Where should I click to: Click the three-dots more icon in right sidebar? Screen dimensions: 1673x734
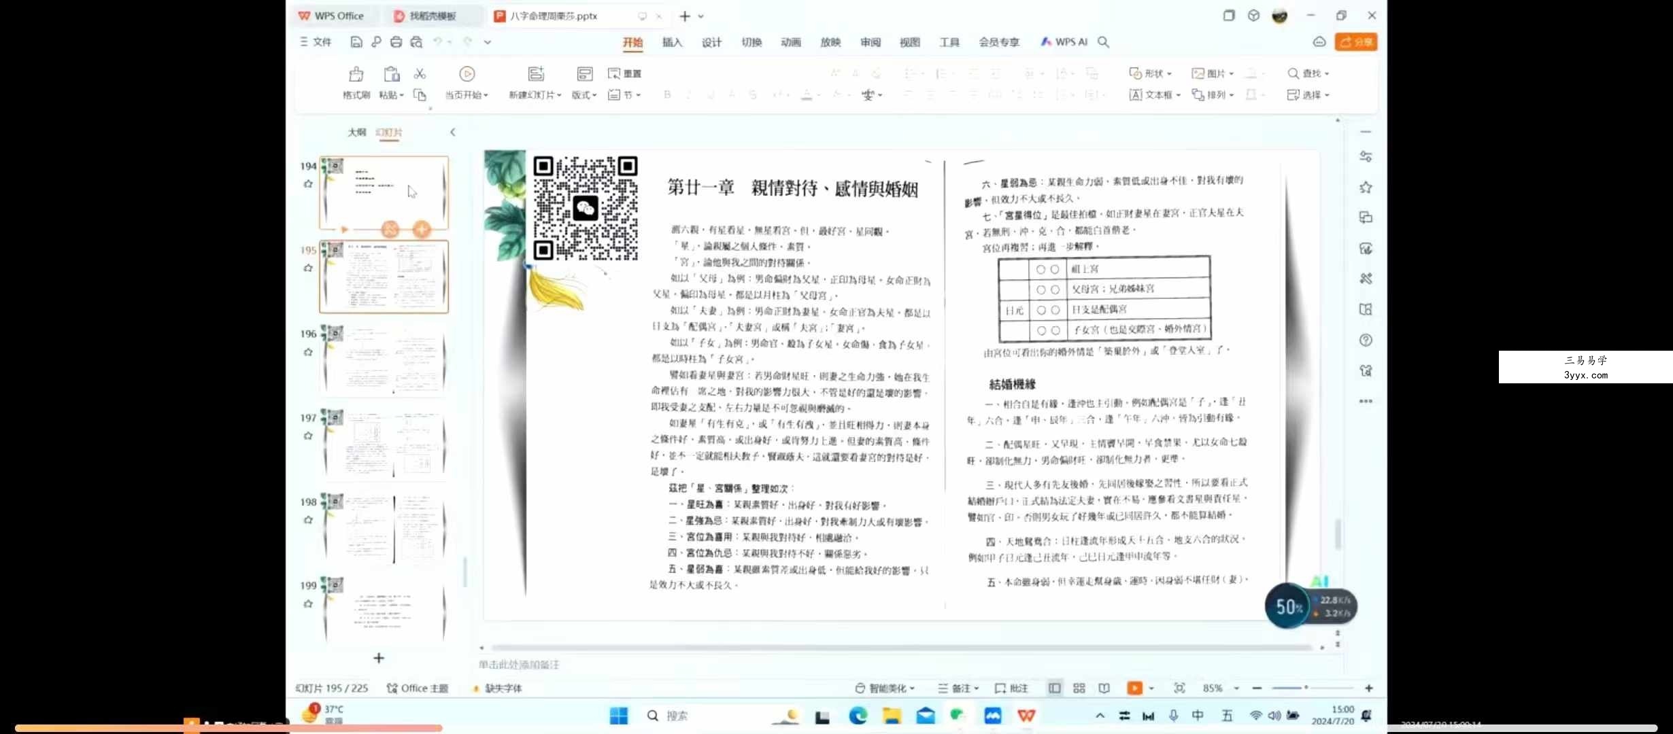click(x=1366, y=401)
